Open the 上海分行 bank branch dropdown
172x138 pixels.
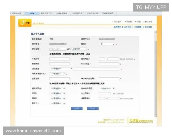[x=79, y=49]
